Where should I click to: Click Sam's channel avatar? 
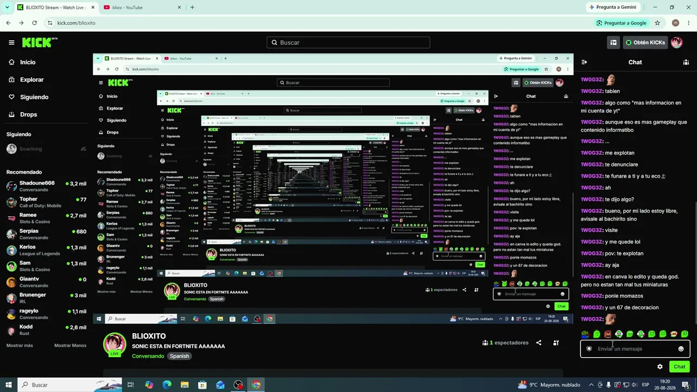click(x=11, y=266)
